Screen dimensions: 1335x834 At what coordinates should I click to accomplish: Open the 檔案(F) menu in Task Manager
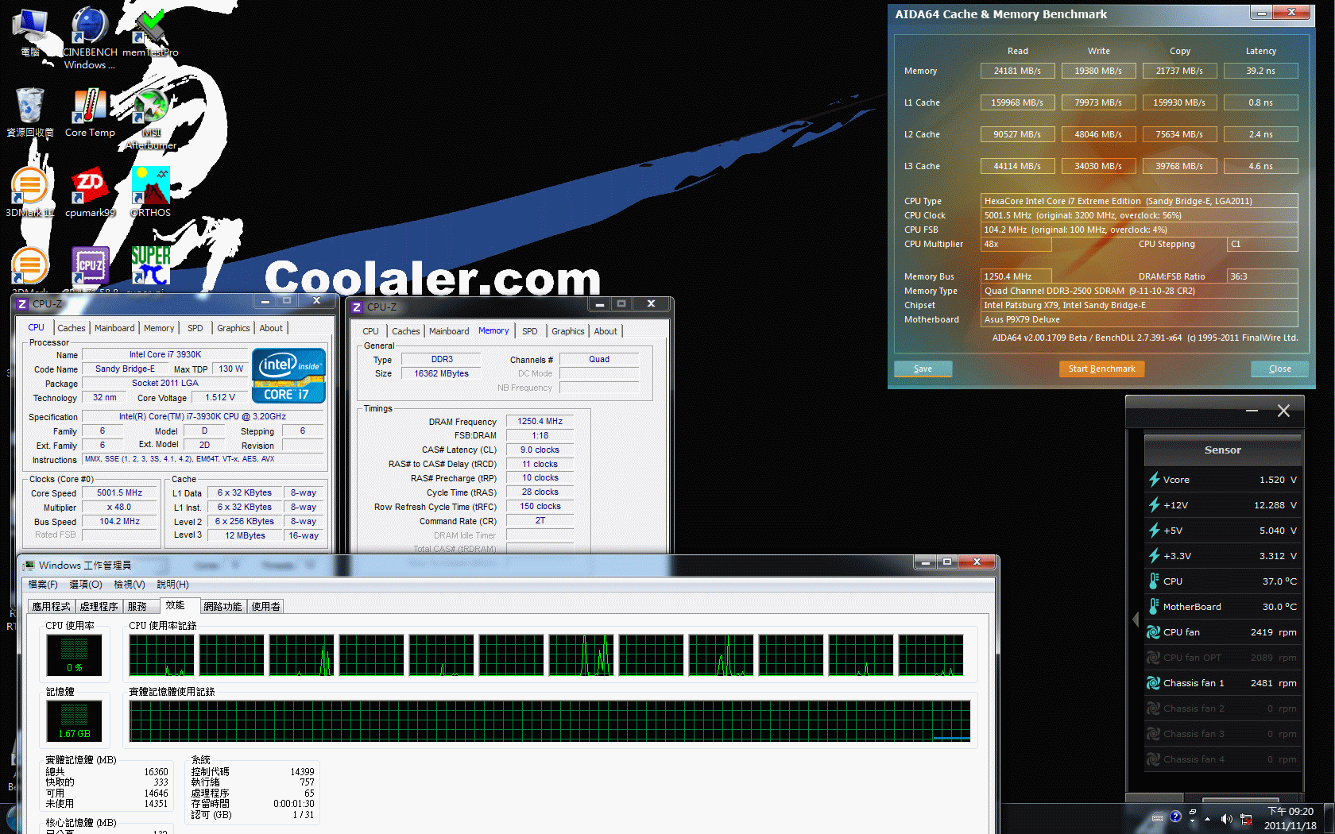[43, 585]
